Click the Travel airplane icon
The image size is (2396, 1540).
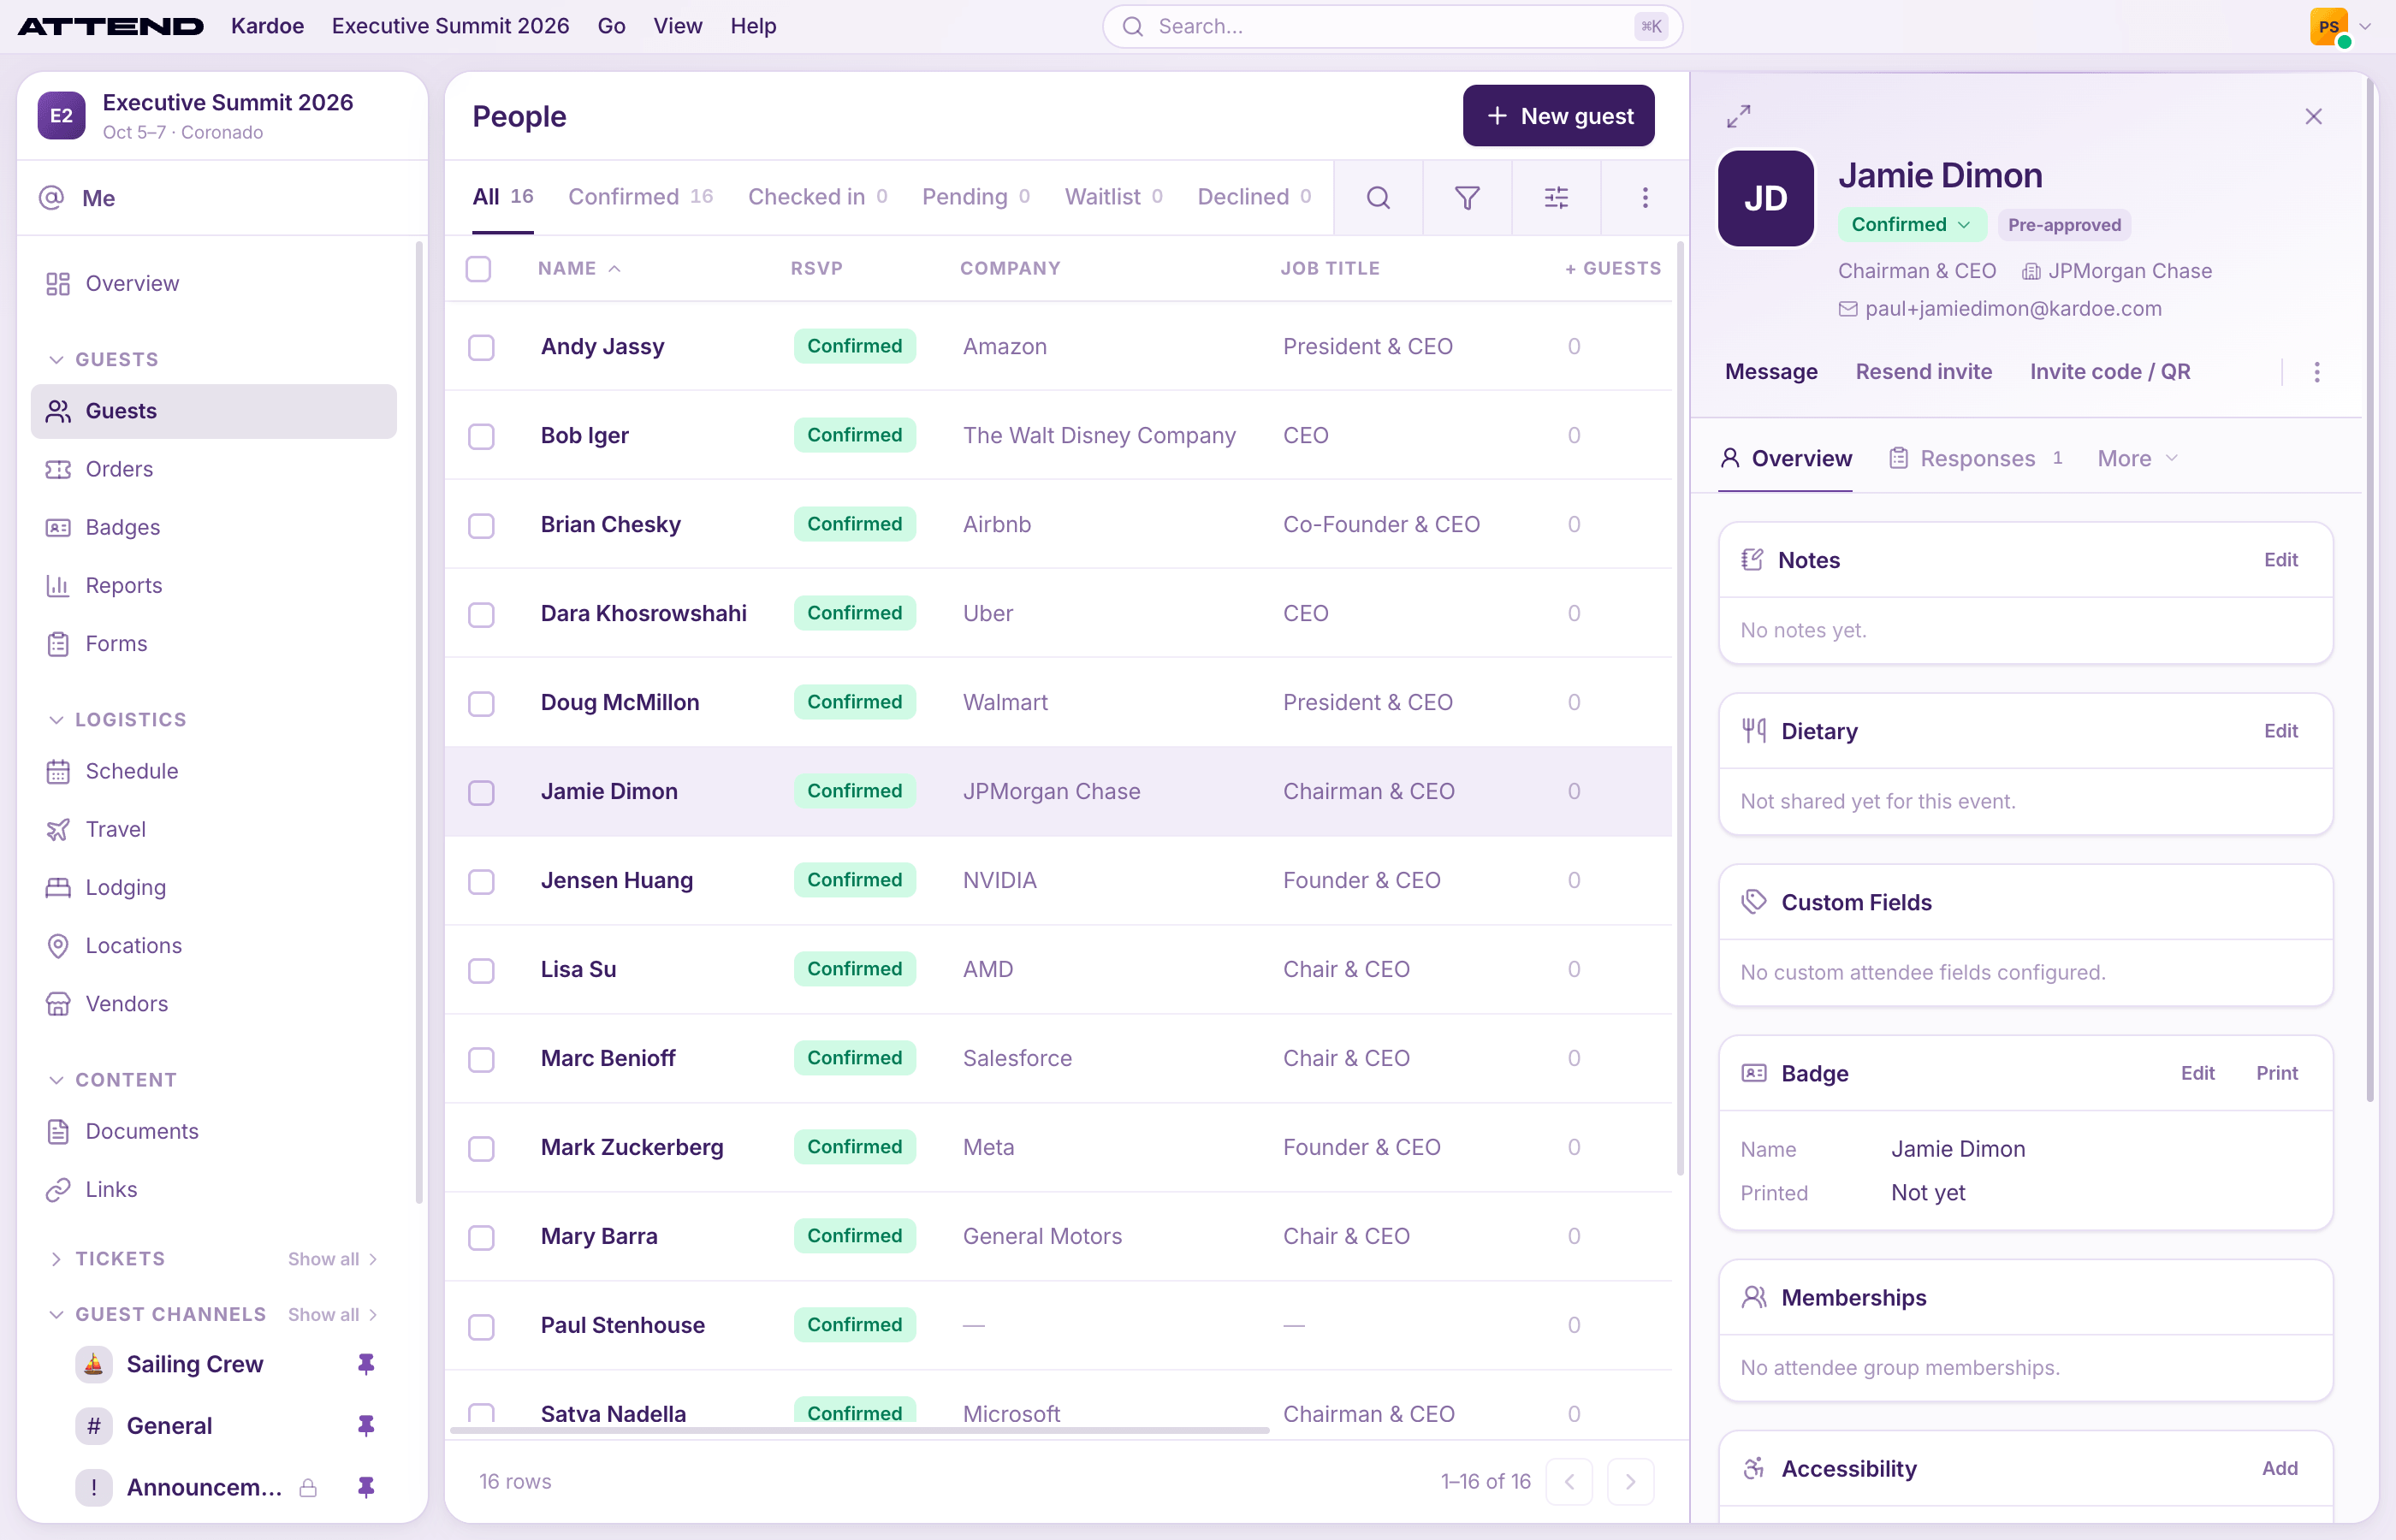pyautogui.click(x=58, y=829)
